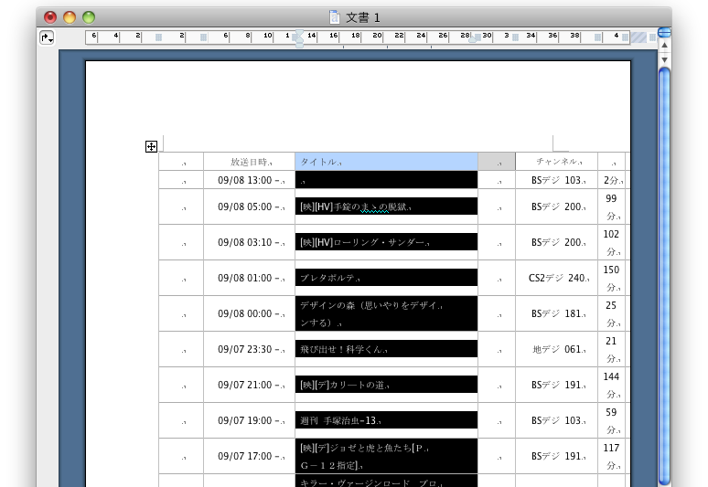The image size is (708, 487).
Task: Click the vertical scrollbar thumb
Action: pos(664,274)
